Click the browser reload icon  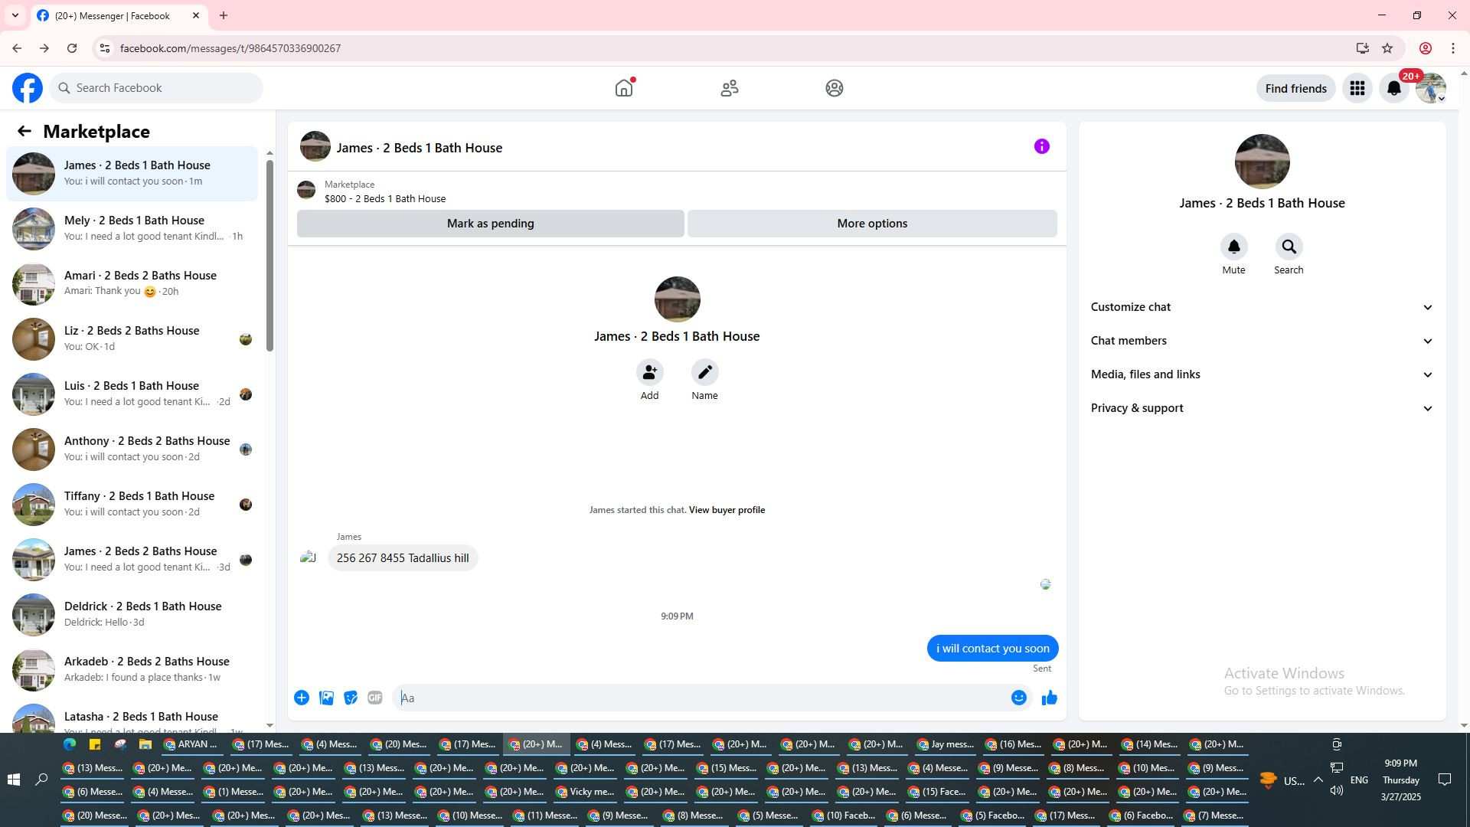72,48
